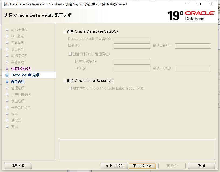Click the 数据库操作 step in sidebar
The width and height of the screenshot is (220, 172).
point(19,30)
